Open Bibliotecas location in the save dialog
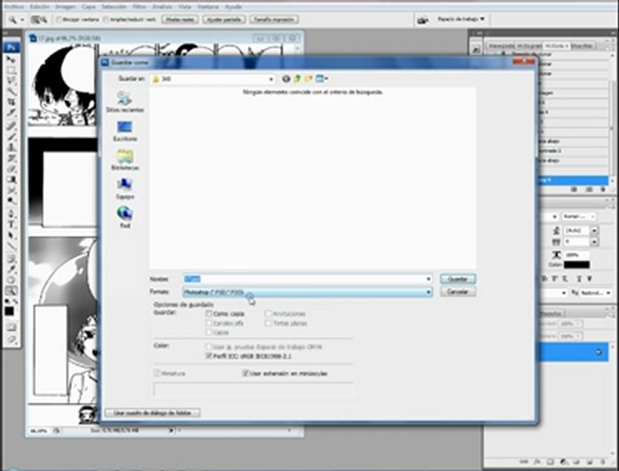 click(x=124, y=160)
